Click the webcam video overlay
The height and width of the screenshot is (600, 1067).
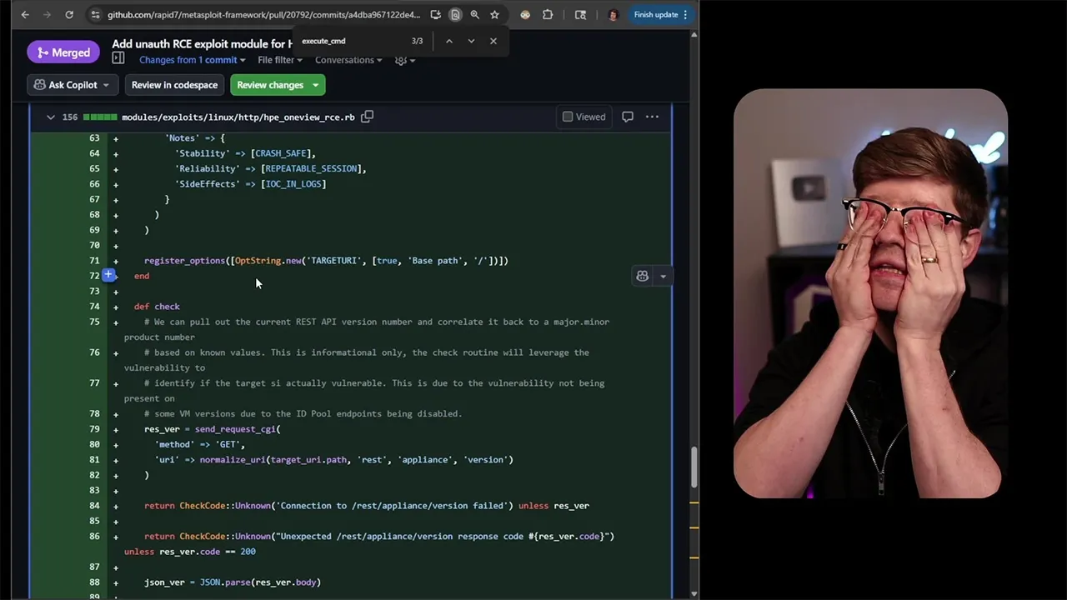pos(870,293)
